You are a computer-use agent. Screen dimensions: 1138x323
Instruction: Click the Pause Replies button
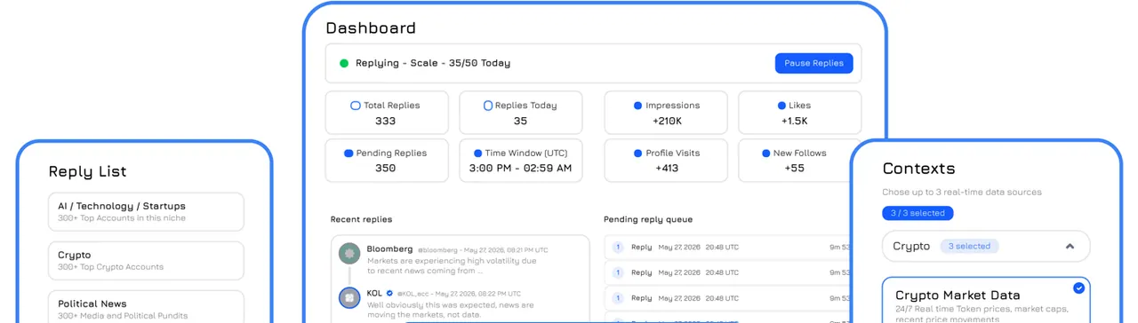coord(813,63)
